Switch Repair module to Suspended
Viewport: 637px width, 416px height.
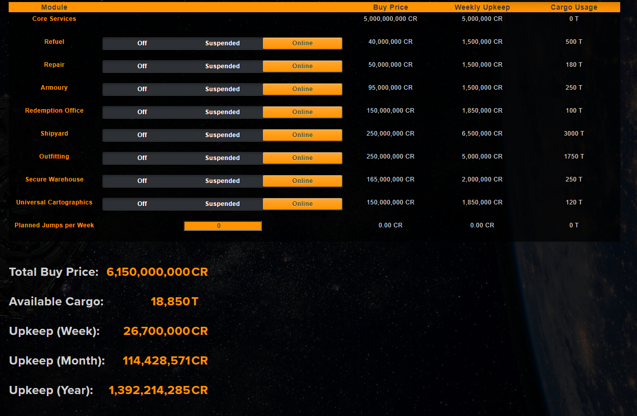click(222, 66)
